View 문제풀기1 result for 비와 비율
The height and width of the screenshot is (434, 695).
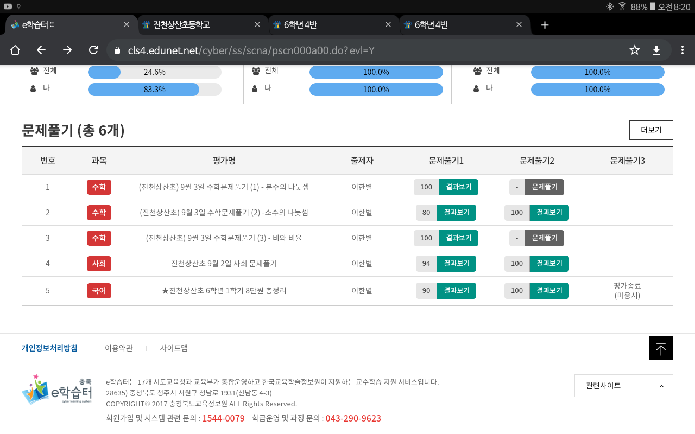coord(459,238)
